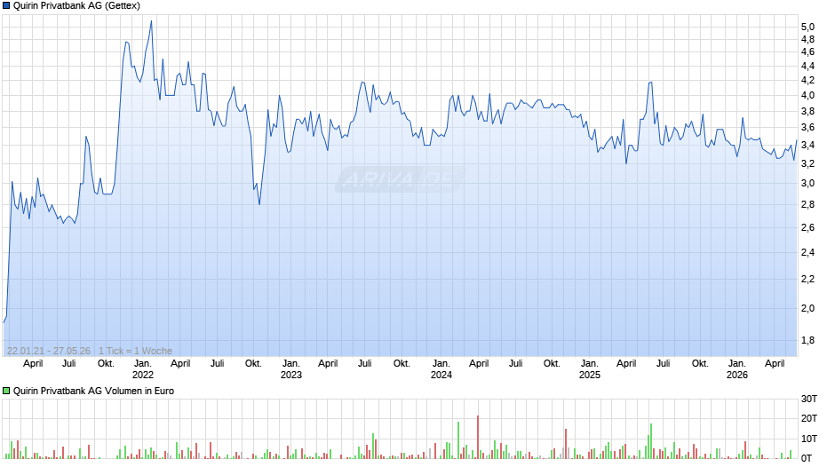Click the '3,6' price axis label
This screenshot has width=835, height=467.
coord(807,128)
